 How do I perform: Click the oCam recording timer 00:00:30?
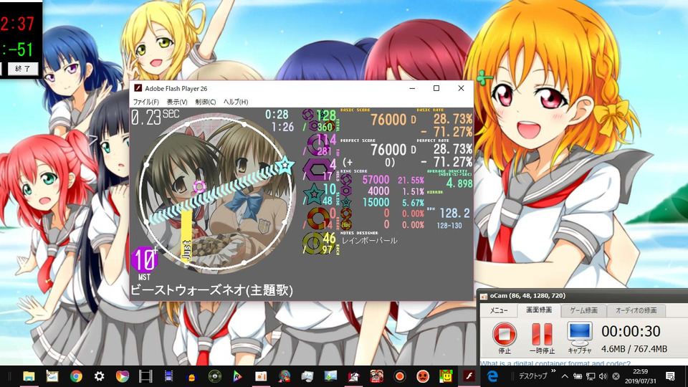631,331
